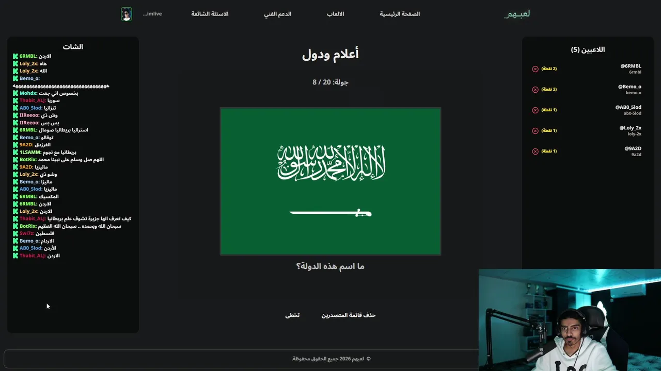Click the Kick icon beside 9A2D's الفرزدق message
661x371 pixels.
click(15, 145)
